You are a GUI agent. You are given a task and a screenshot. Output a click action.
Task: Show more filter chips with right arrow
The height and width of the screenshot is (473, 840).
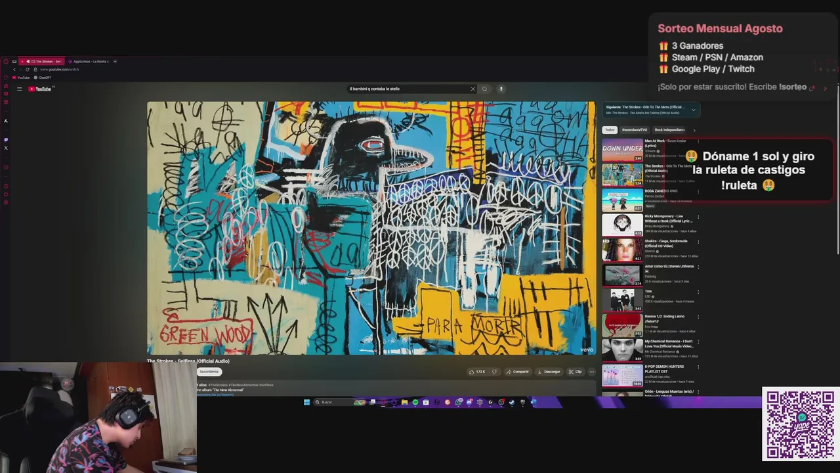click(694, 130)
